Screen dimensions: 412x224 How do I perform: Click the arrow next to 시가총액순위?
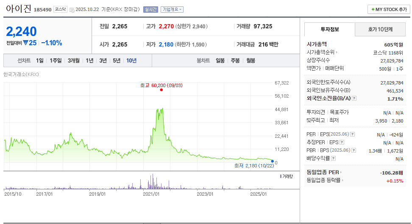pyautogui.click(x=337, y=52)
